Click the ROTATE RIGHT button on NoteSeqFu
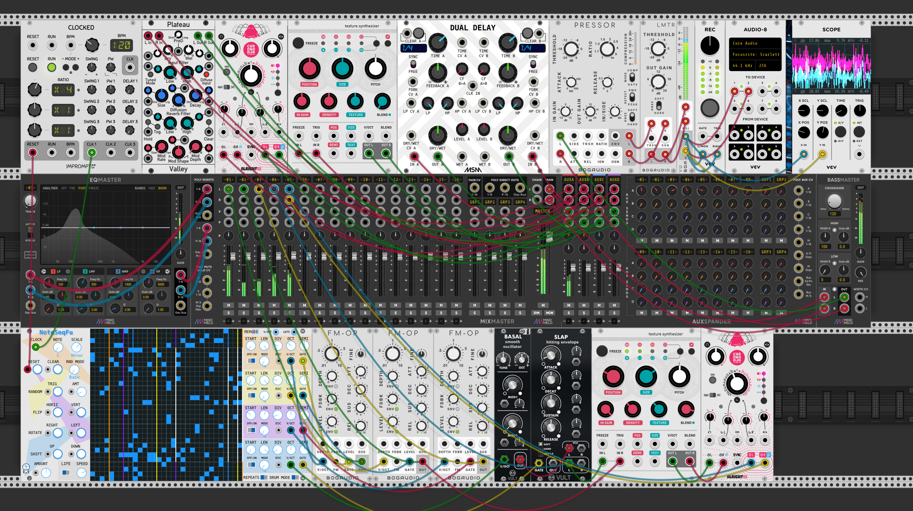The width and height of the screenshot is (913, 511). coord(57,433)
